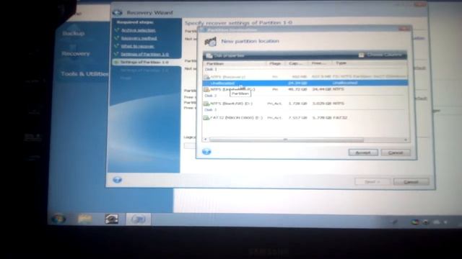
Task: Click the Disk 3 group label
Action: 211,110
